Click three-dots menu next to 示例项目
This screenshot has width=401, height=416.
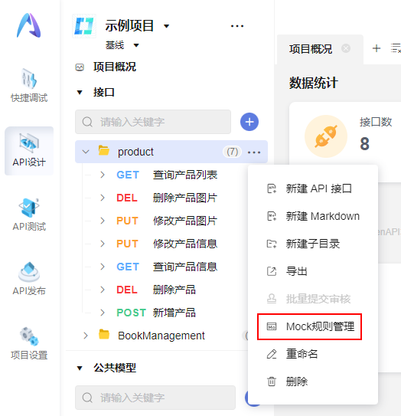click(237, 26)
